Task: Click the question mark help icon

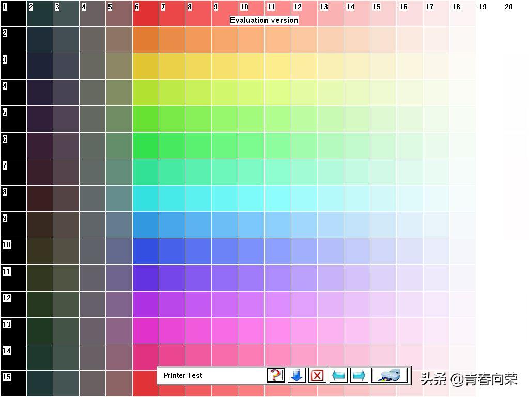Action: click(276, 375)
